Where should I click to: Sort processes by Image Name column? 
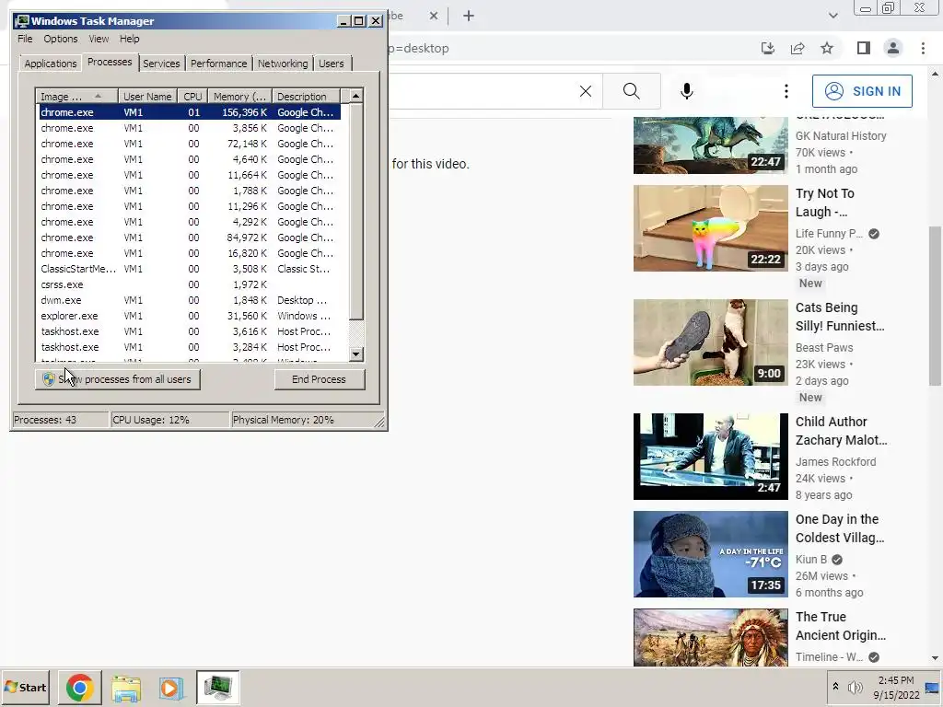(x=76, y=96)
